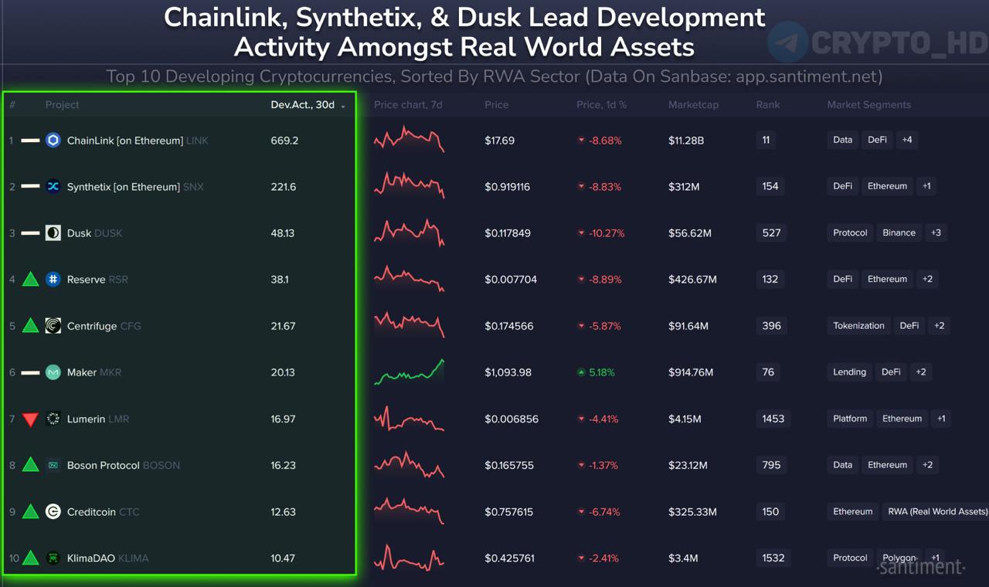Expand the +1 segments for Synthetix
Viewport: 989px width, 587px height.
[x=926, y=186]
